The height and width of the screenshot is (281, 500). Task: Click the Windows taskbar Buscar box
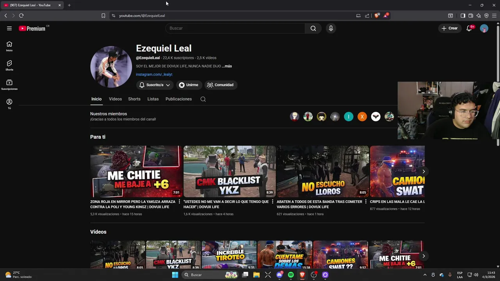tap(211, 275)
